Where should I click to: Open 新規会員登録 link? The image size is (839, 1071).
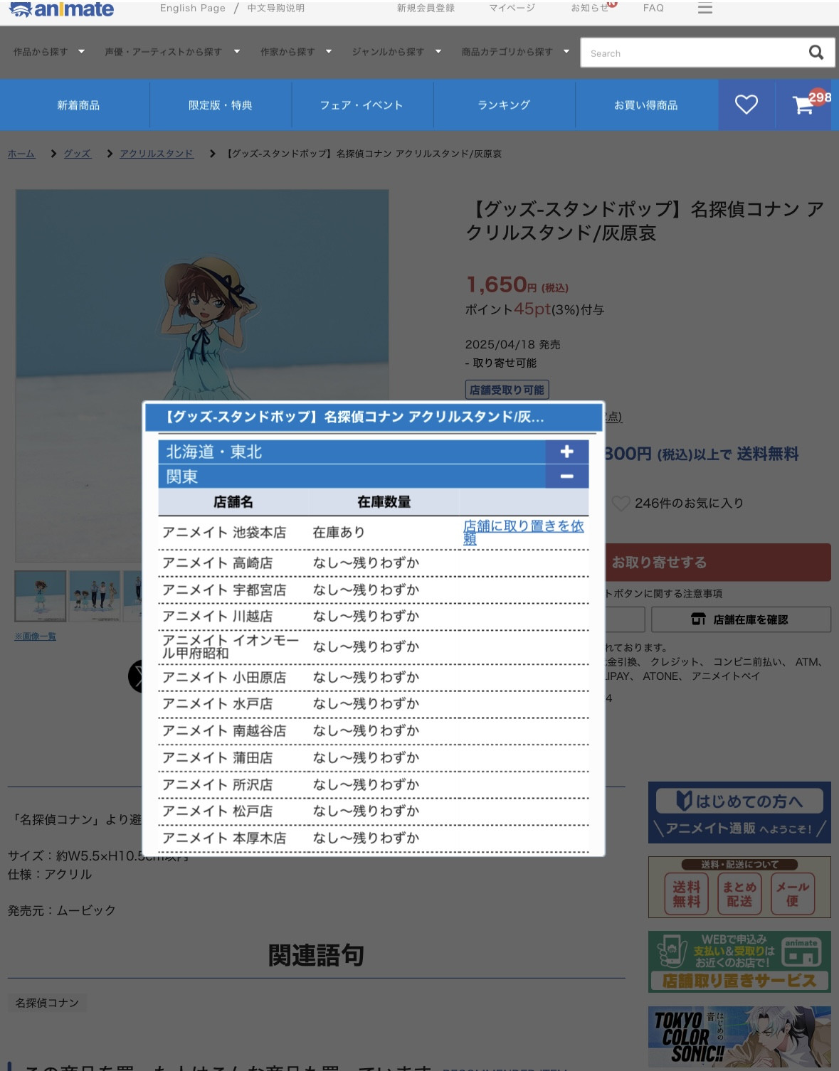426,8
